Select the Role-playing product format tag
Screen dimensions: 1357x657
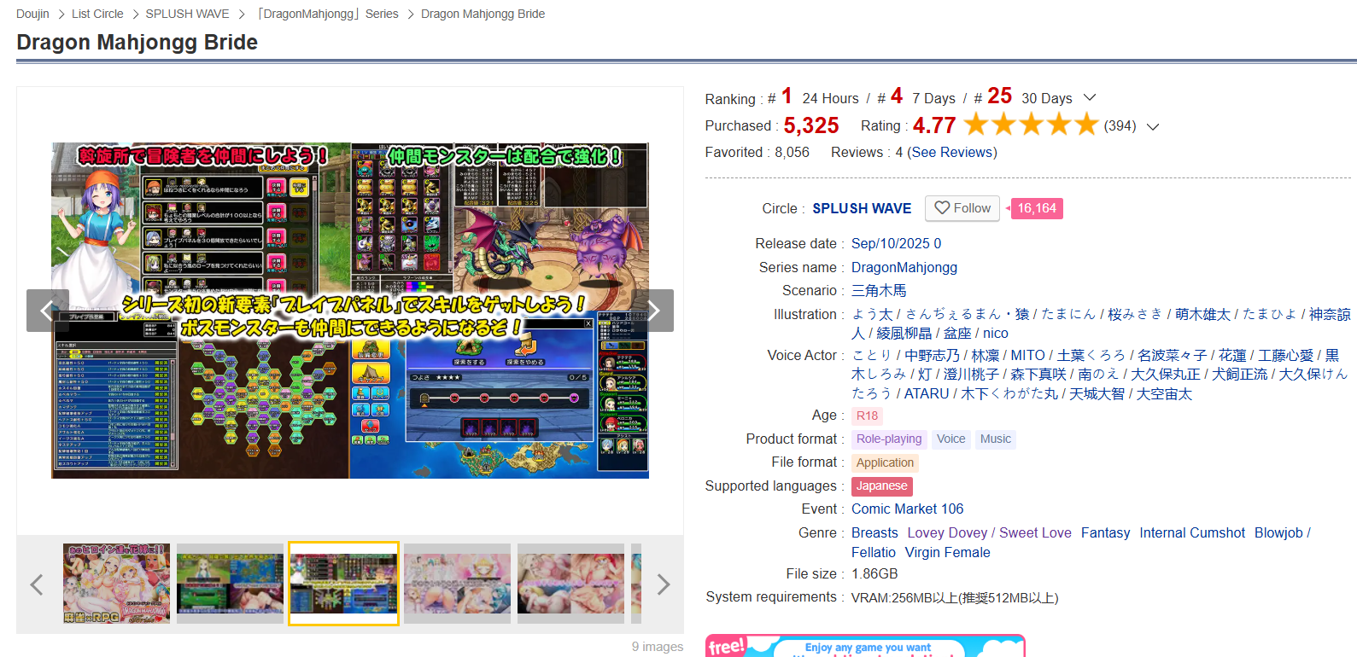point(889,439)
